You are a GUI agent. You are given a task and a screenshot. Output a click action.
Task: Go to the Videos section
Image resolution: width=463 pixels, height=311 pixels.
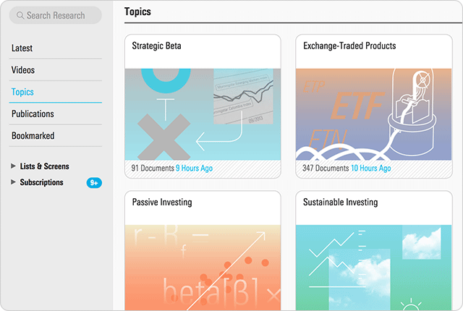coord(23,70)
